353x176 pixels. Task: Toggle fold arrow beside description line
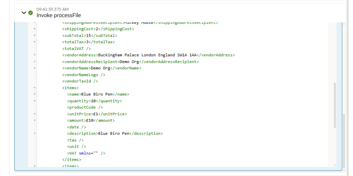[x=35, y=133]
